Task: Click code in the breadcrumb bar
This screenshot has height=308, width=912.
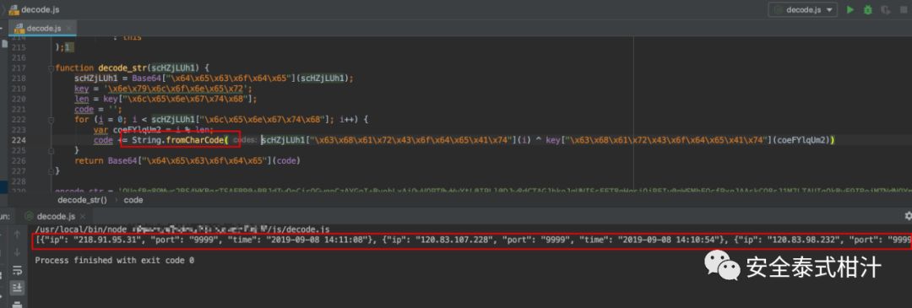Action: 133,200
